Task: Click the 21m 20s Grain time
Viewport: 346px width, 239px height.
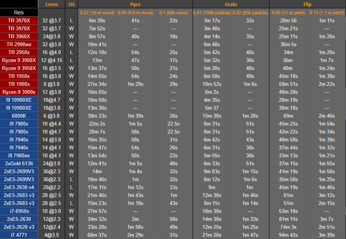Action: coord(212,235)
